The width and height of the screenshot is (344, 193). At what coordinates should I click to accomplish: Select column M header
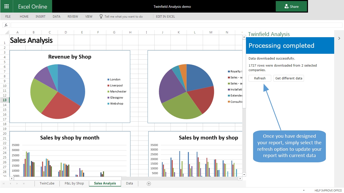click(x=211, y=32)
